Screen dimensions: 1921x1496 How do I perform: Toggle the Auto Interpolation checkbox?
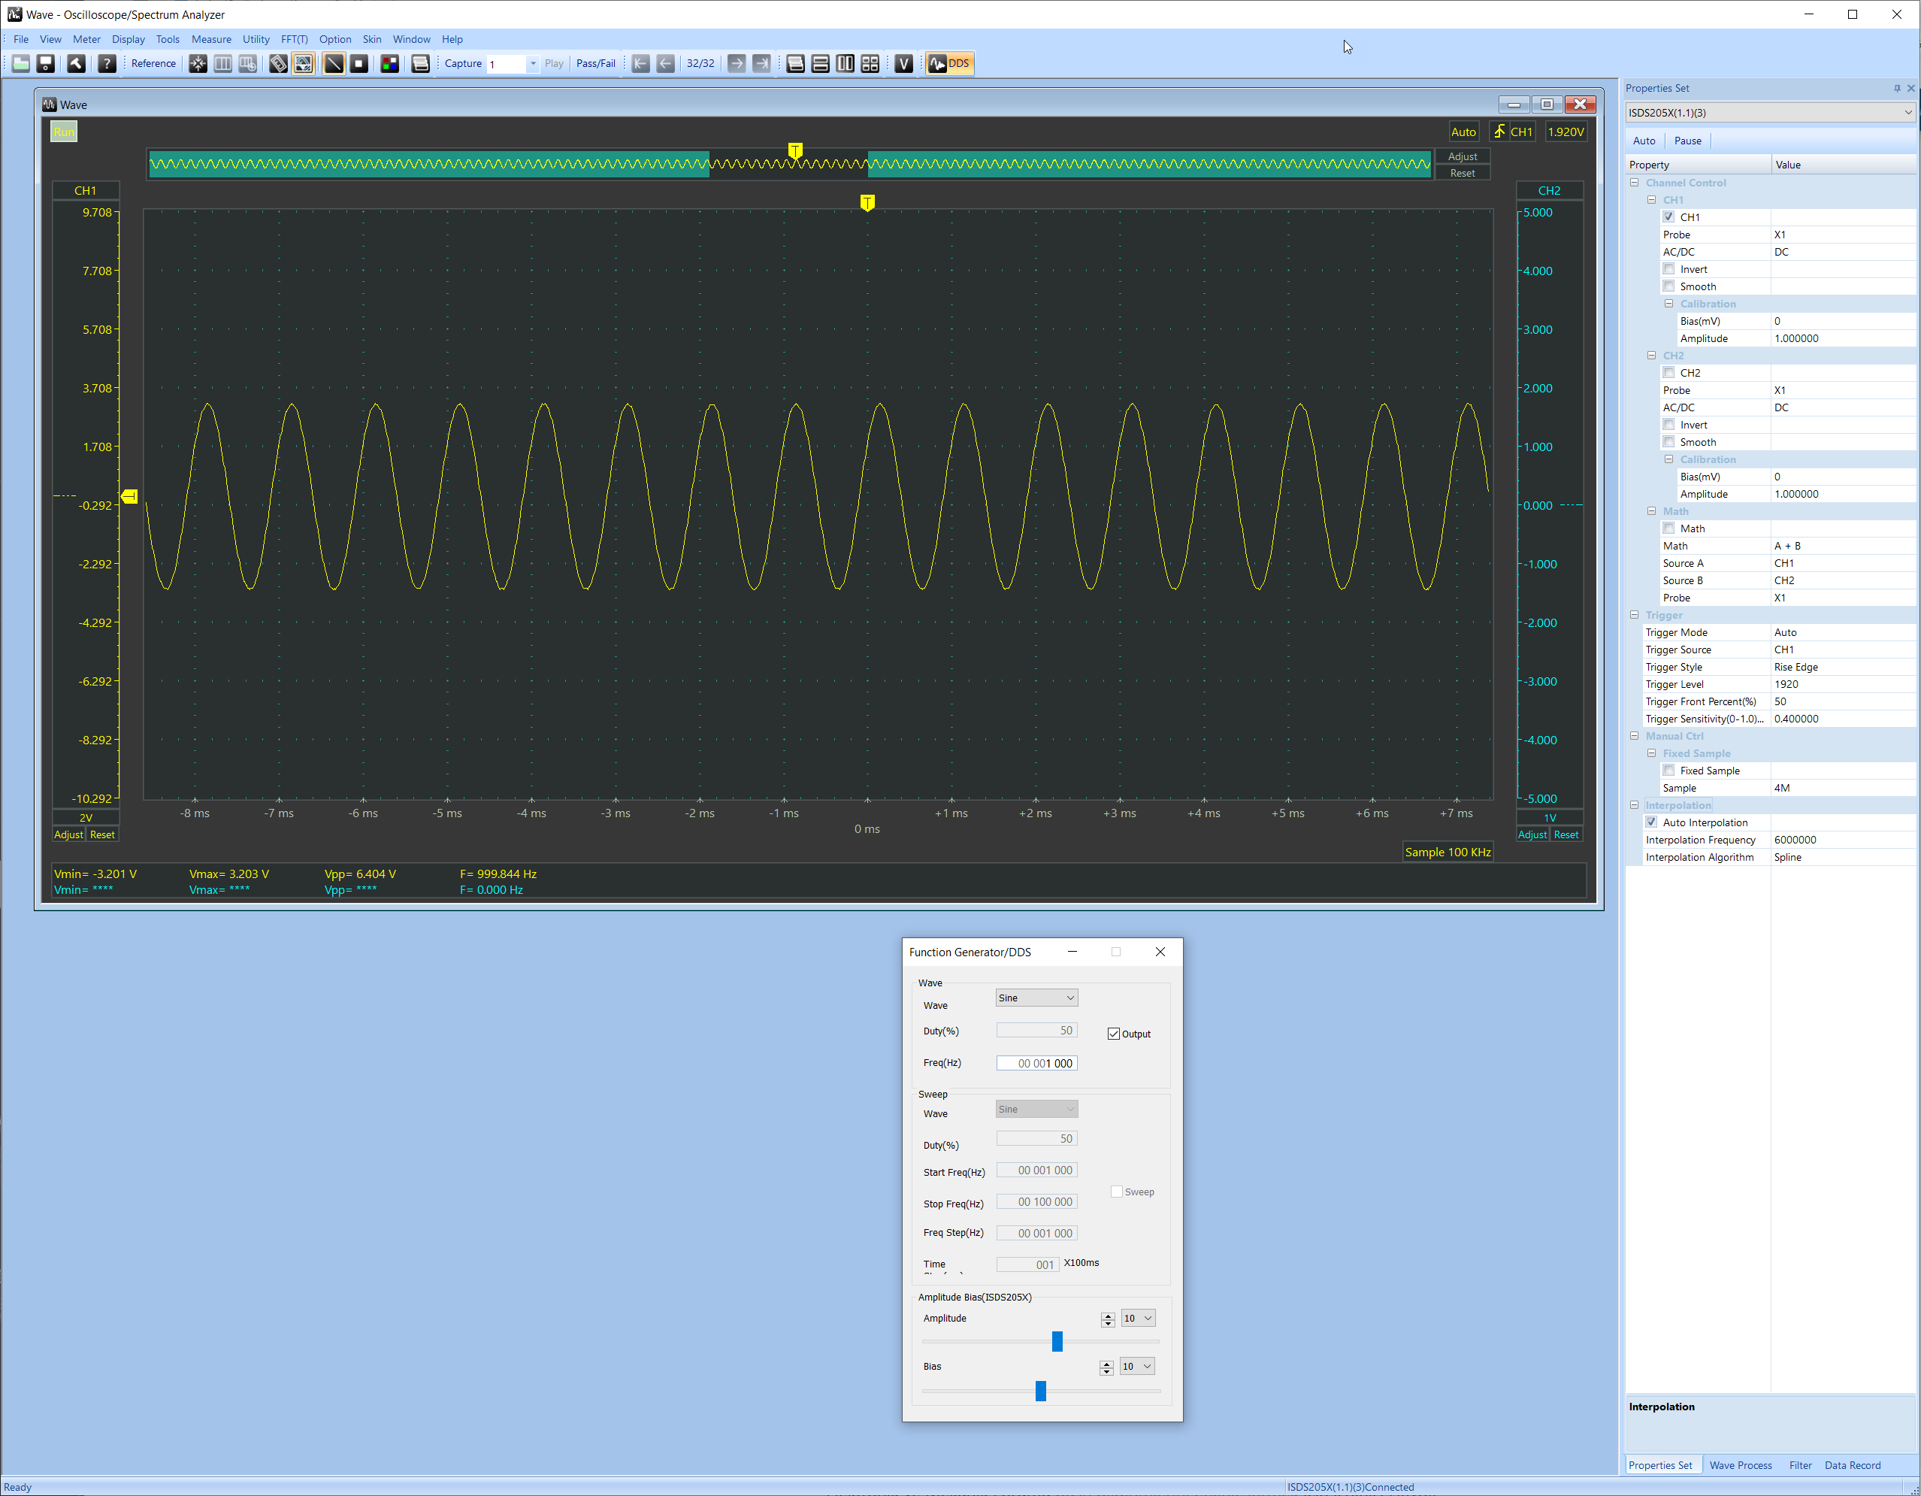(x=1652, y=822)
